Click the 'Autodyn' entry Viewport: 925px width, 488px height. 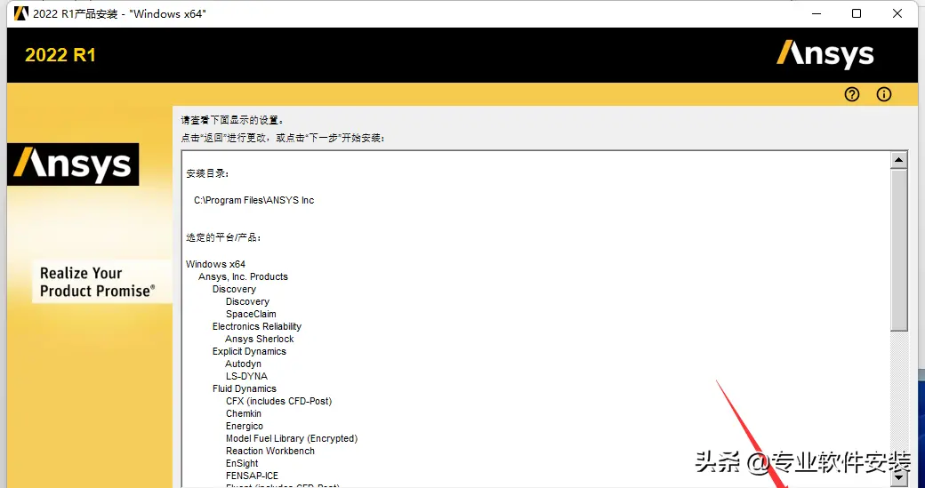pos(243,364)
